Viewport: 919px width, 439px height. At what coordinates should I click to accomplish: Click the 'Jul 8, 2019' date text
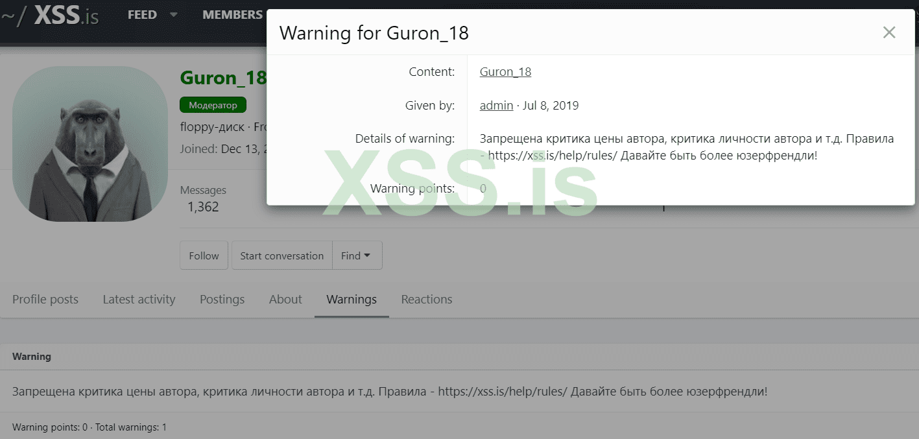(x=551, y=105)
